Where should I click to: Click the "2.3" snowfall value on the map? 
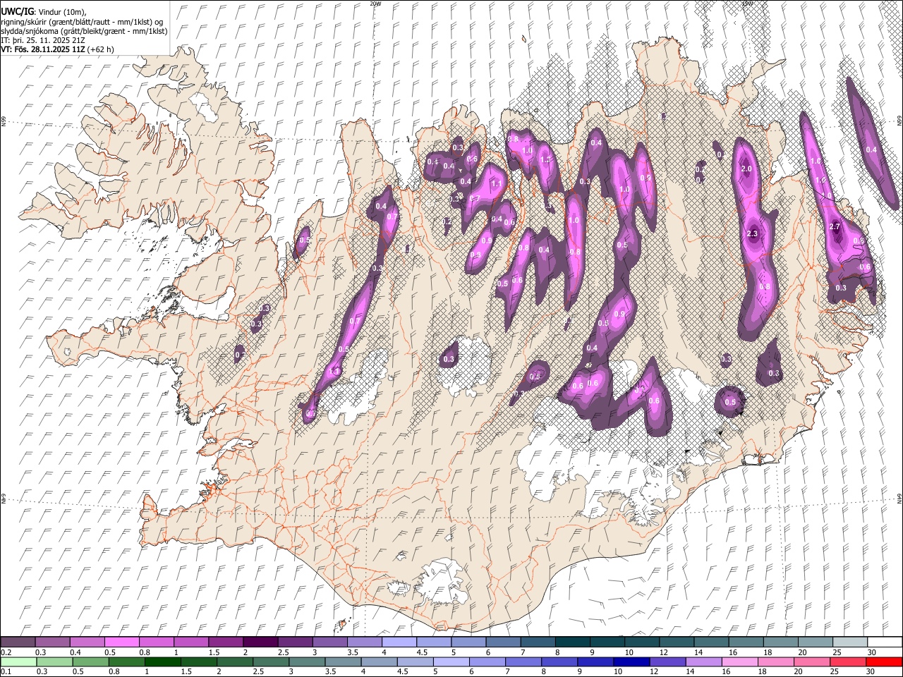pyautogui.click(x=751, y=233)
